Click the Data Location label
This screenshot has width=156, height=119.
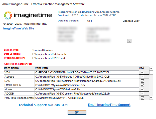point(12,54)
